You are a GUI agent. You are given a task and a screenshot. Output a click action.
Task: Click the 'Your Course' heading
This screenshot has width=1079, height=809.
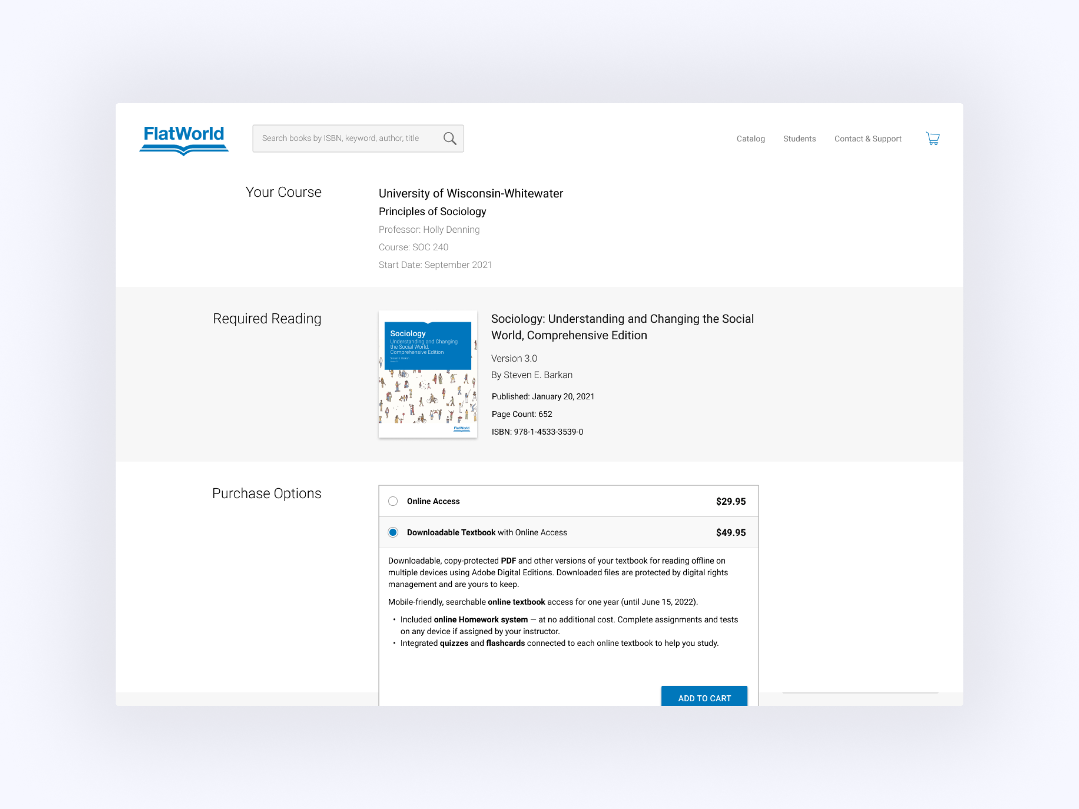point(283,192)
